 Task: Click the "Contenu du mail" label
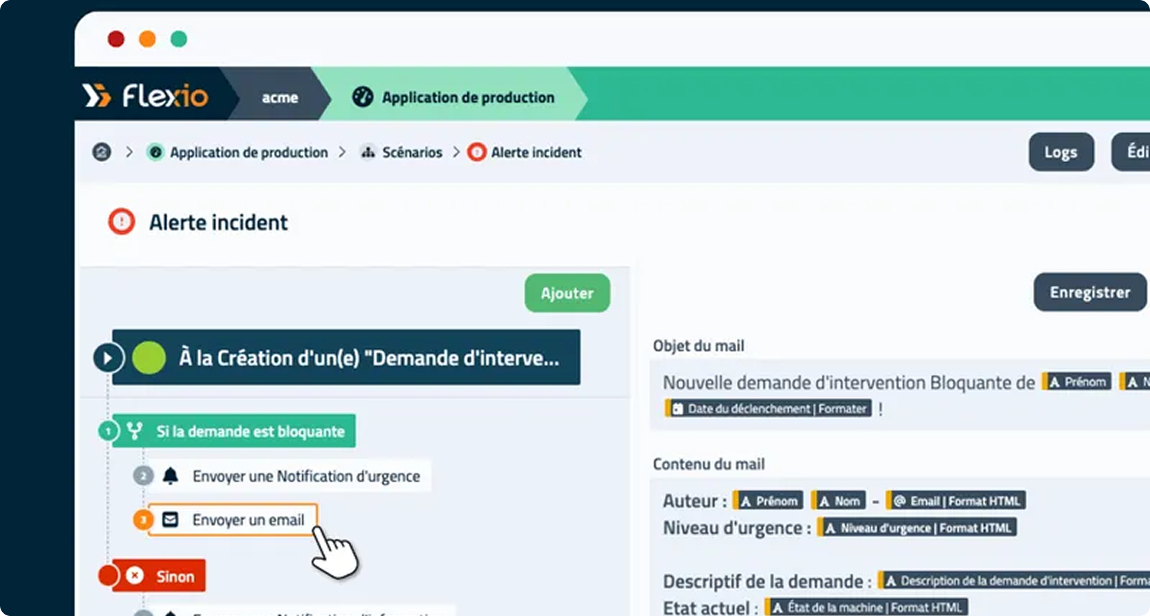coord(709,464)
